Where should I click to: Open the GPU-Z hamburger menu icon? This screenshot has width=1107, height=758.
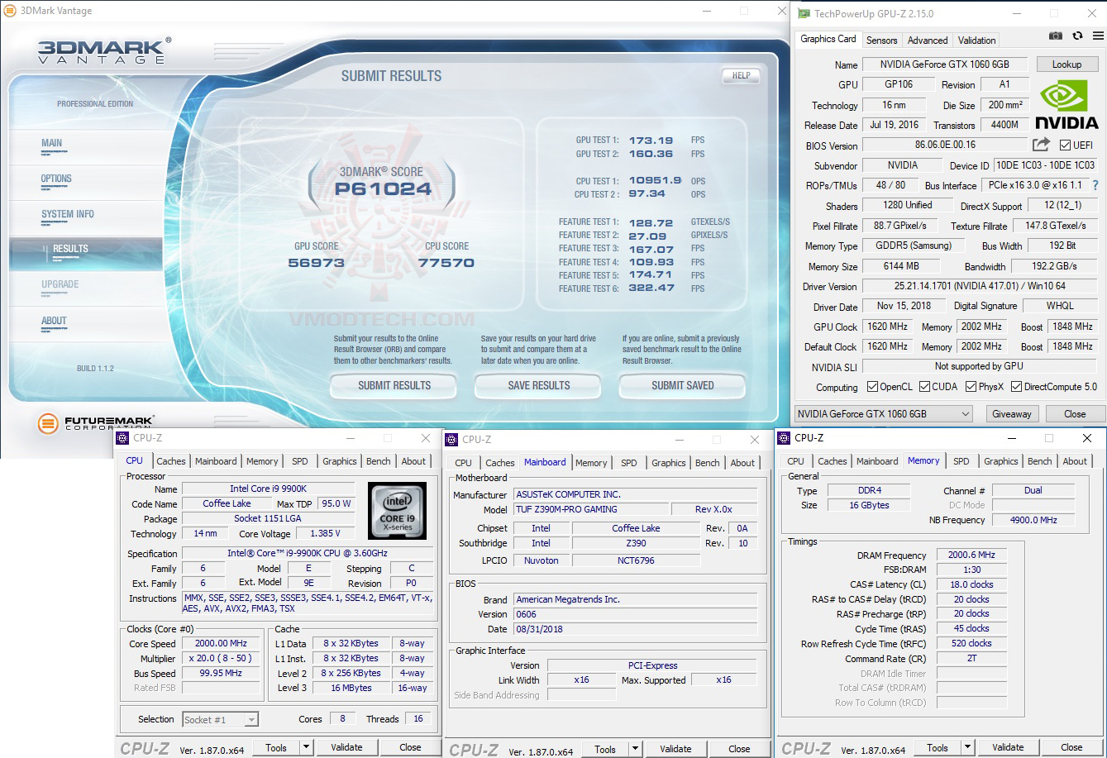[1097, 36]
